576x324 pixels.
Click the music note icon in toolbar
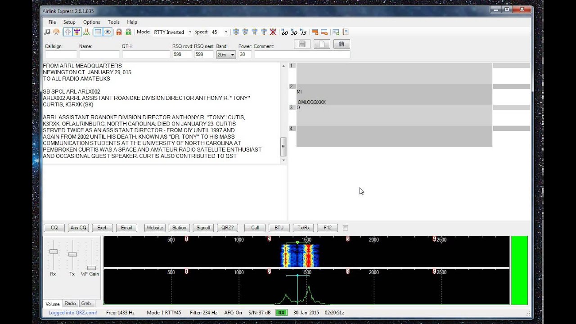click(47, 32)
